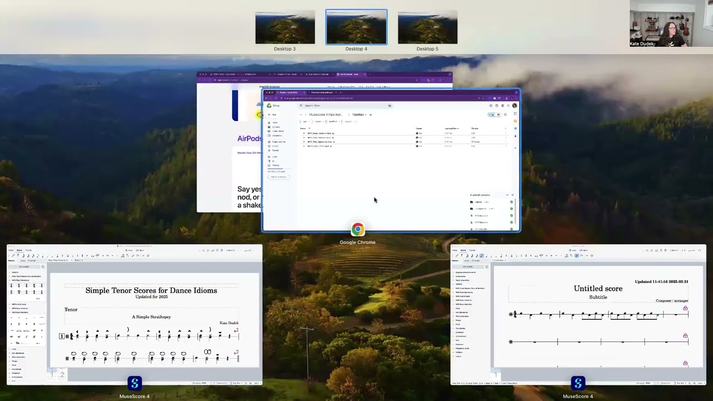Open Drive search filter options icon
The height and width of the screenshot is (401, 713).
[390, 105]
